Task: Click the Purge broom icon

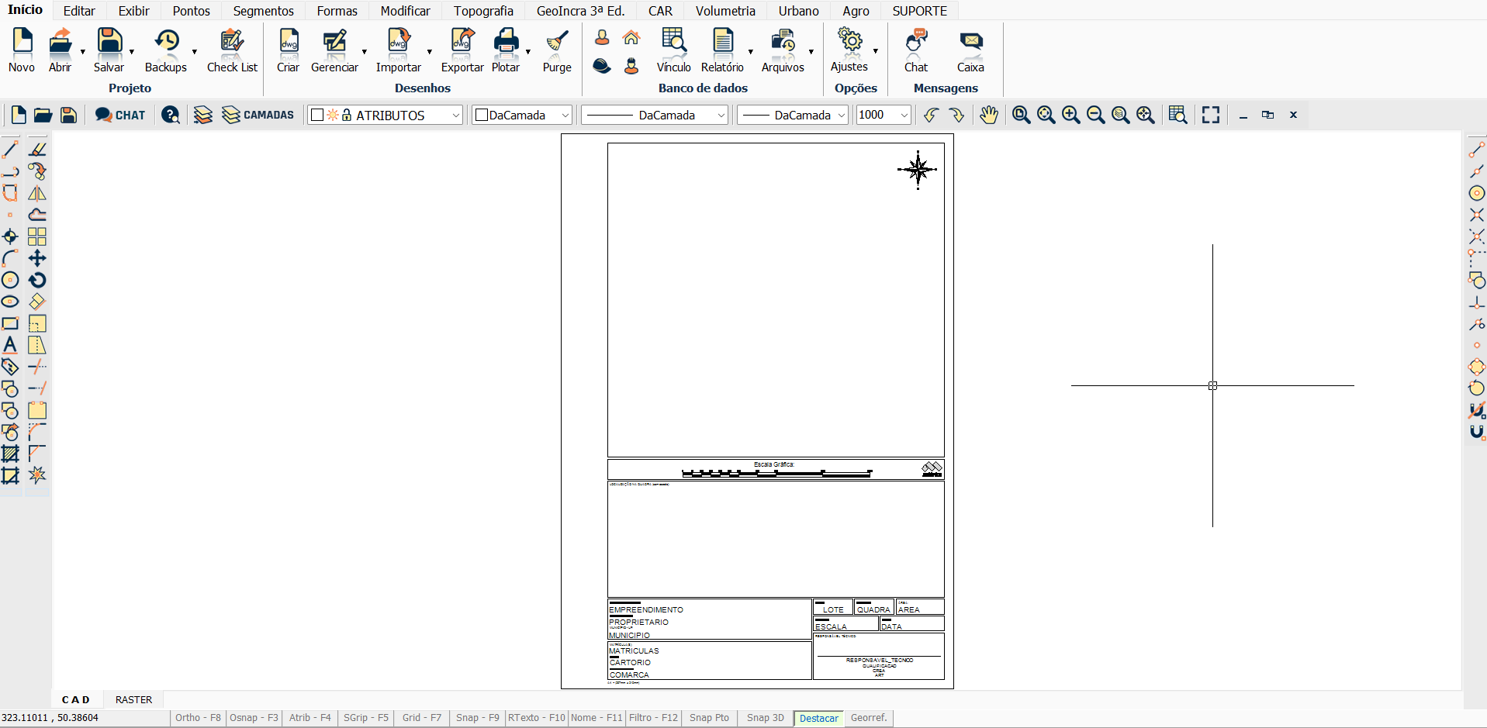Action: pos(557,43)
